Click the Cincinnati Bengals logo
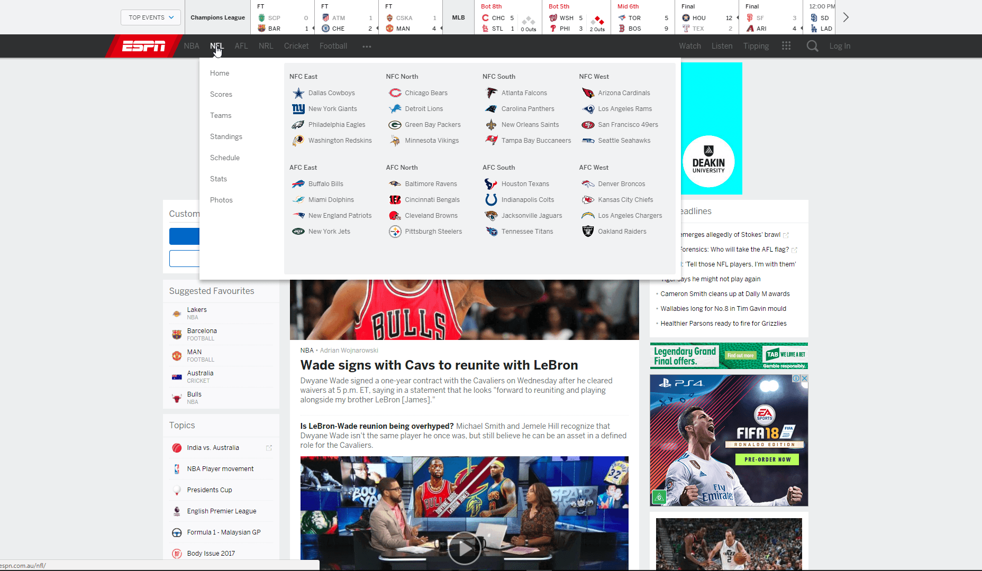Viewport: 982px width, 571px height. coord(395,200)
